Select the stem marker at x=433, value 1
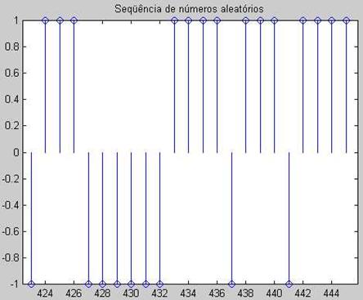The image size is (363, 300). [174, 20]
